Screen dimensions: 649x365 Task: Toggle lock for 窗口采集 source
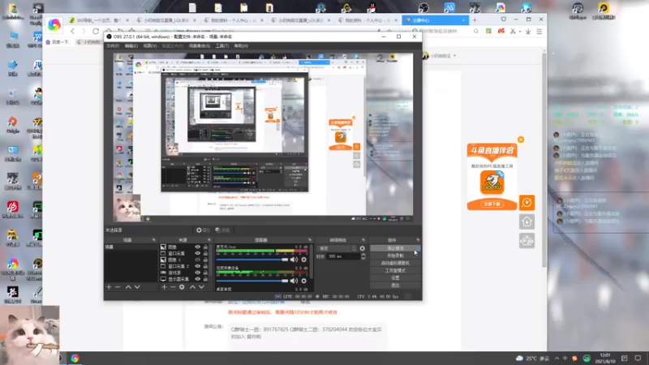[205, 253]
